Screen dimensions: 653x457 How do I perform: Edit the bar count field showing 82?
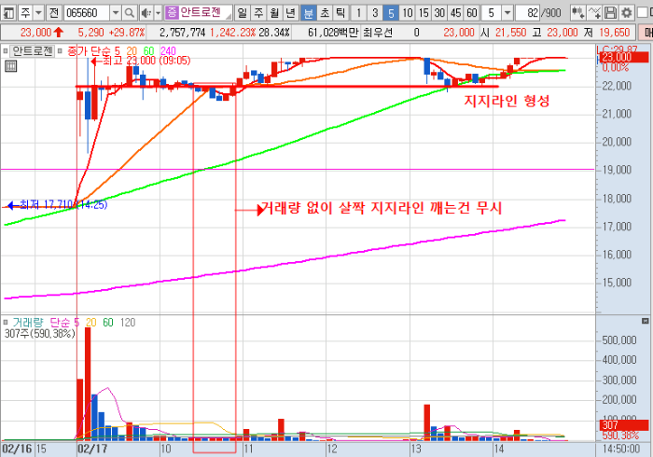528,13
